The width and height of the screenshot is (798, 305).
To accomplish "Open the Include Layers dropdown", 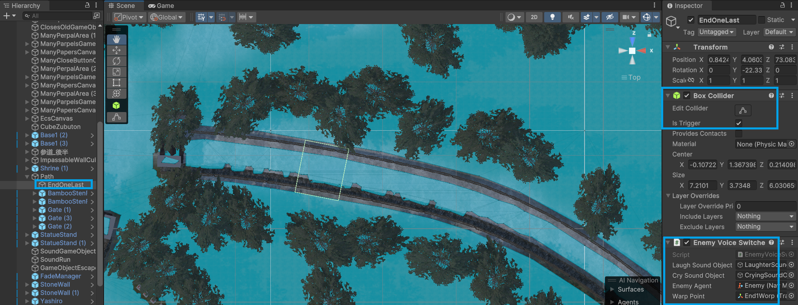I will tap(765, 216).
